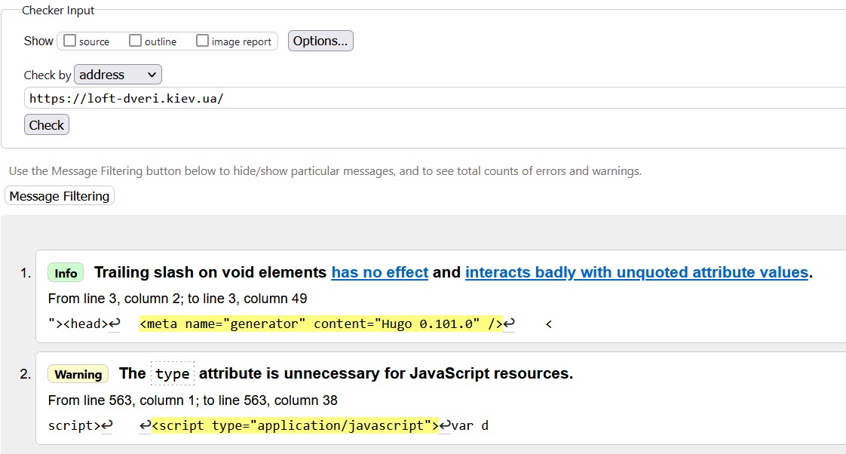
Task: Enable the source checkbox
Action: (x=69, y=41)
